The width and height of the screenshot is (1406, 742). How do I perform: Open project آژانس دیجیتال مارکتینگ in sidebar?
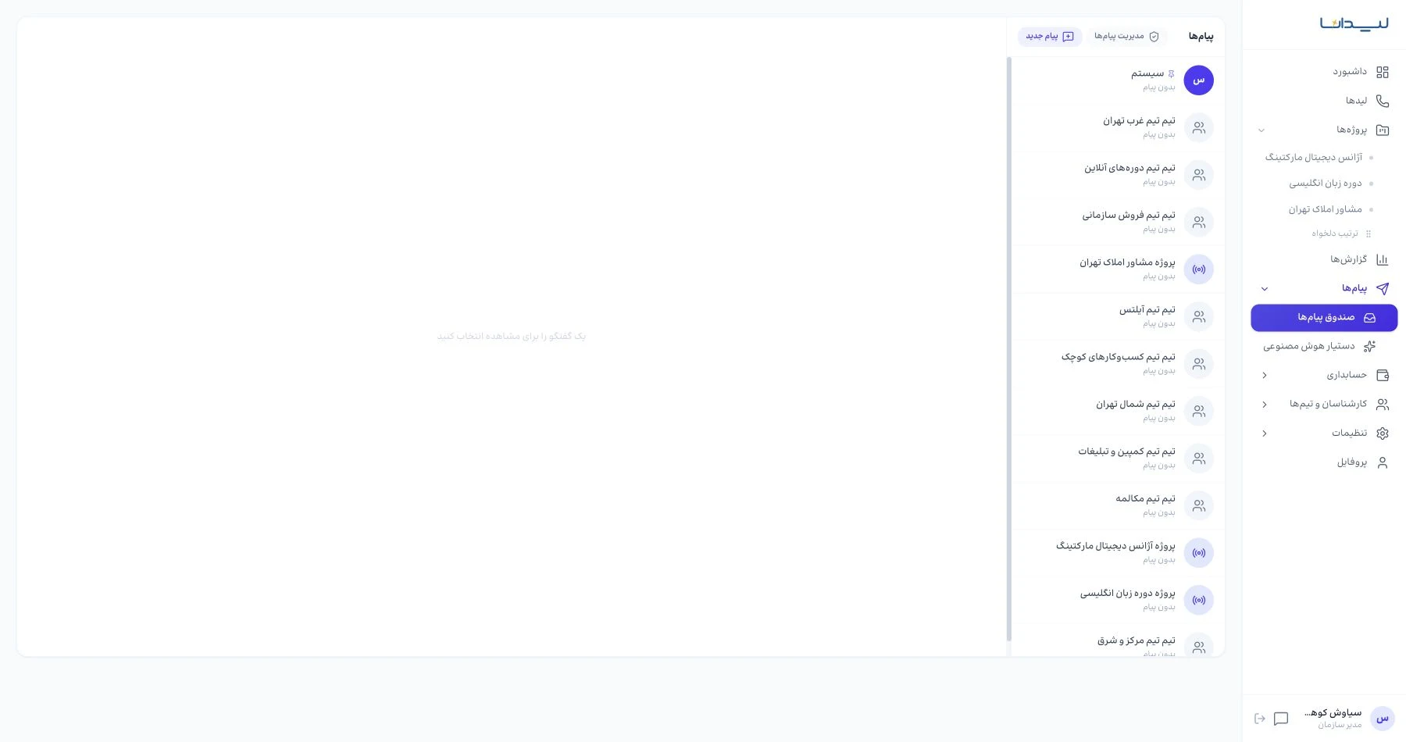(1314, 158)
